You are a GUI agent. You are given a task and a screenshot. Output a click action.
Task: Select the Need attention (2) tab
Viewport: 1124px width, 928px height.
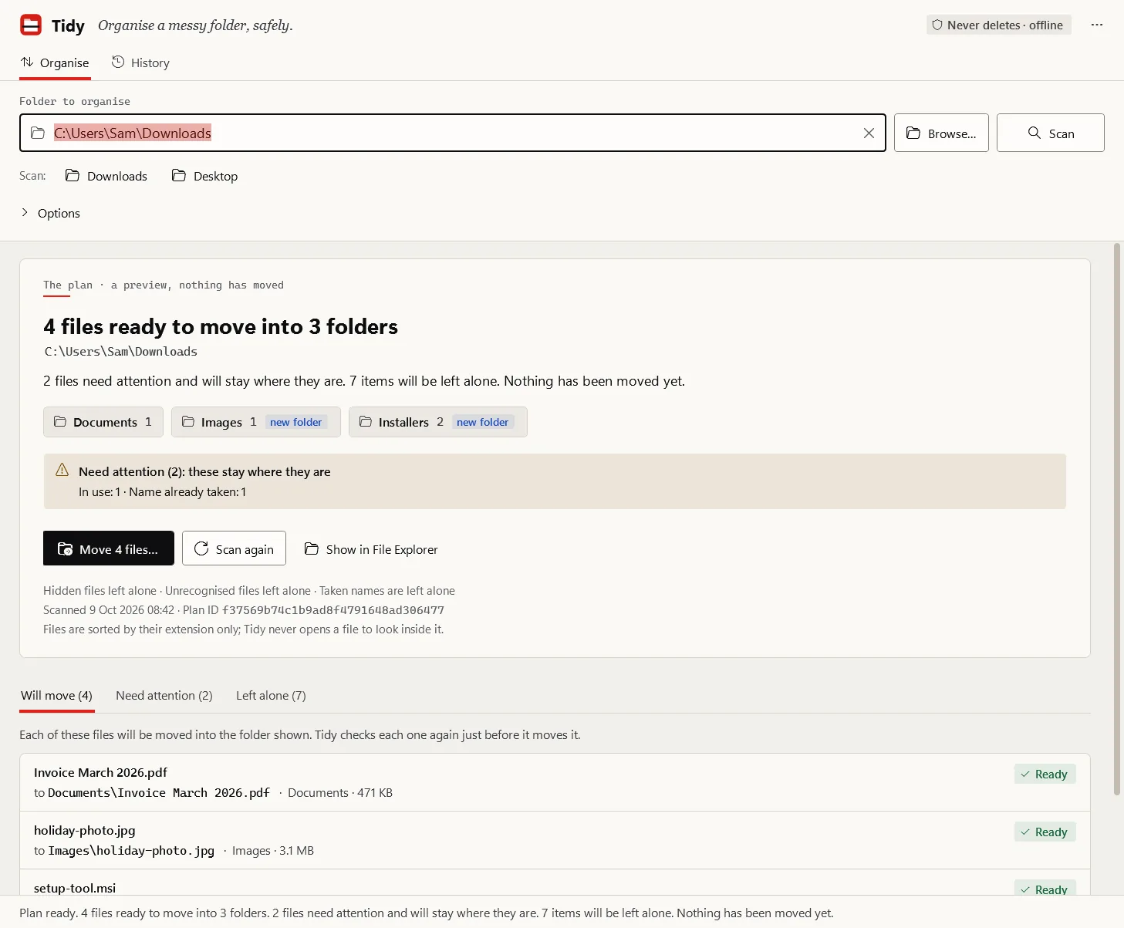coord(164,696)
